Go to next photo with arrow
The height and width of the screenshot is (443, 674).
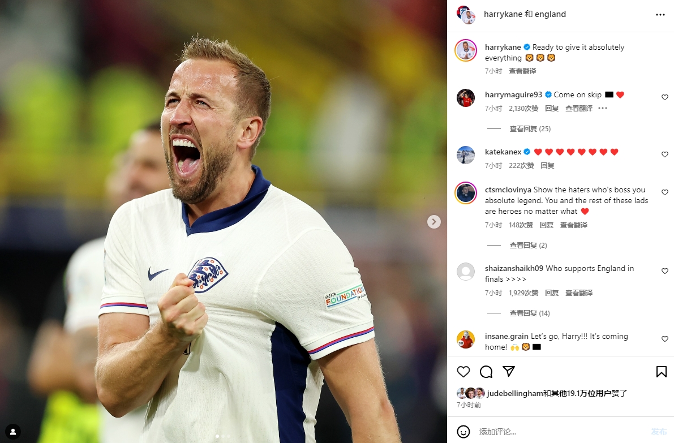(x=433, y=222)
